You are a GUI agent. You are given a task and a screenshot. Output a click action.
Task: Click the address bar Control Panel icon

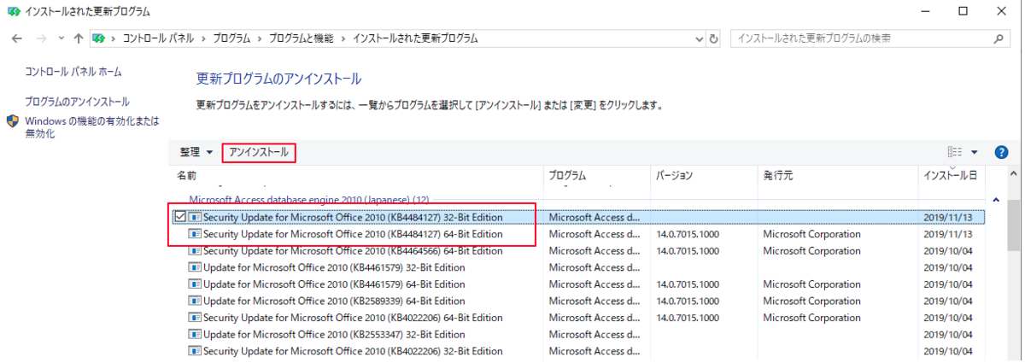100,38
